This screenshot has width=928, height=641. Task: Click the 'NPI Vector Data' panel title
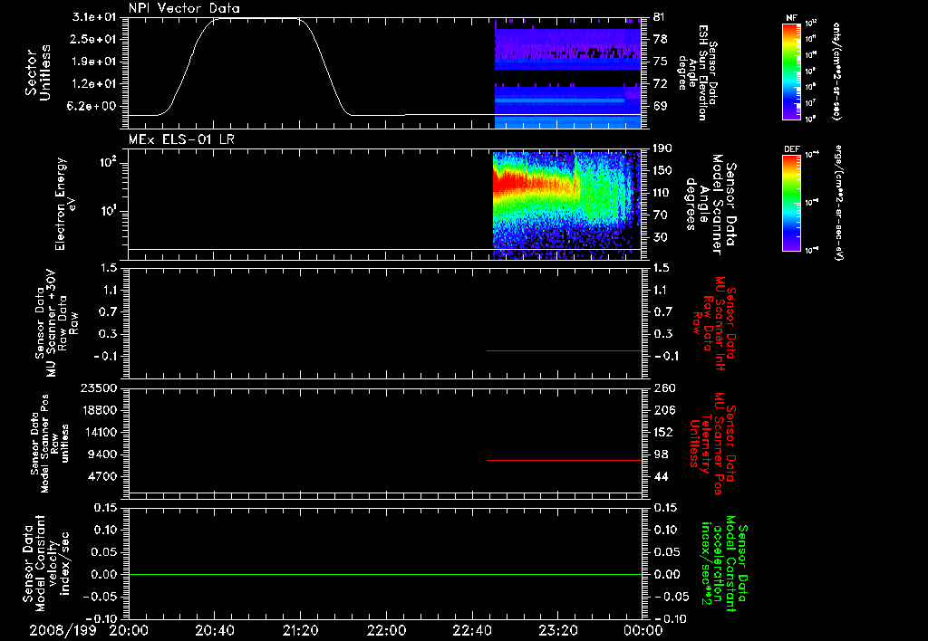(184, 8)
